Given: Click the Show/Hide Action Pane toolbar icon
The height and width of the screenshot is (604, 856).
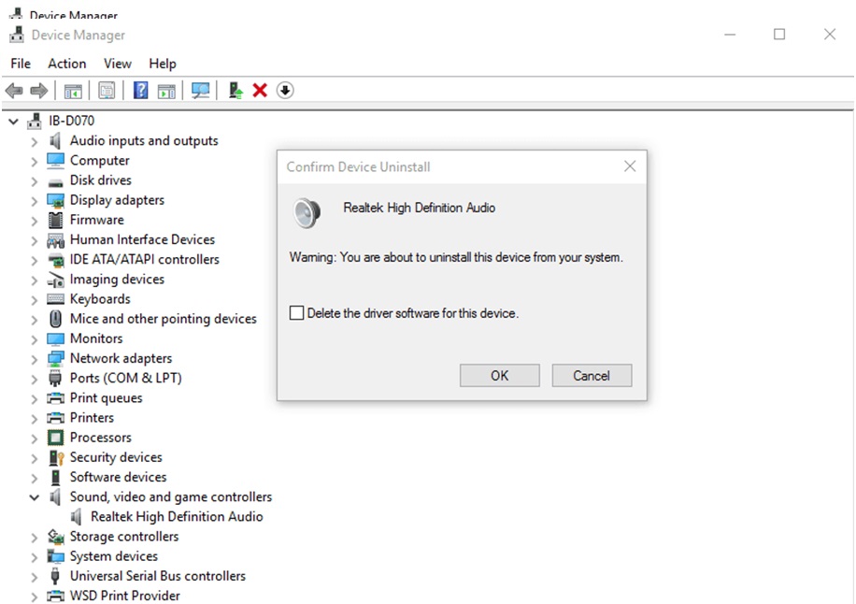Looking at the screenshot, I should pyautogui.click(x=166, y=91).
